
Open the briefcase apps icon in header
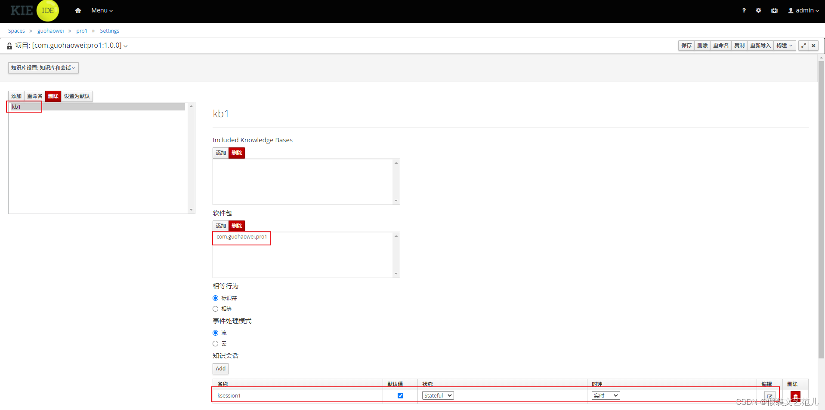click(x=774, y=10)
